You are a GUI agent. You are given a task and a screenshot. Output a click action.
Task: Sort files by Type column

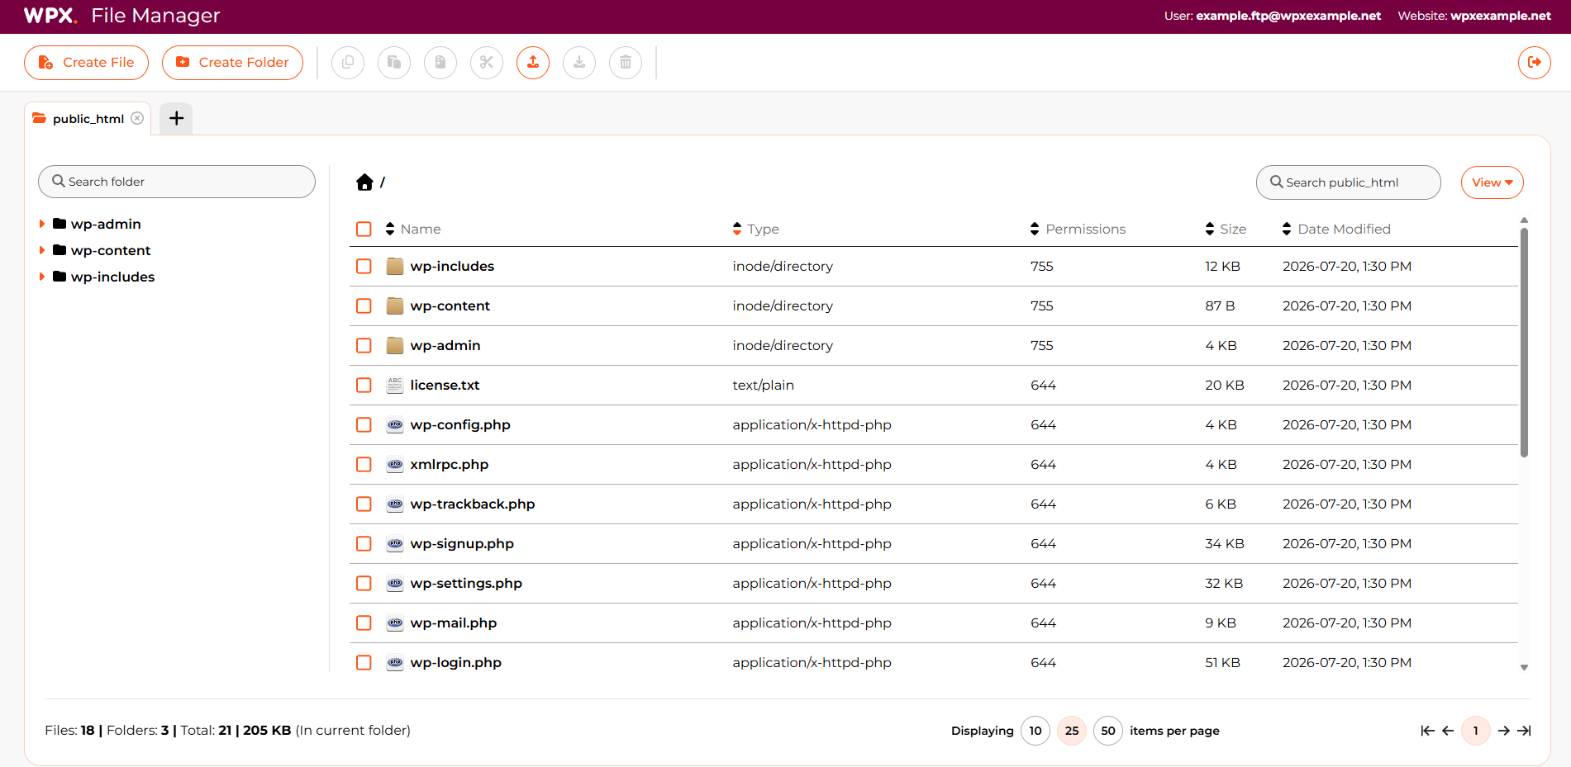[x=756, y=229]
